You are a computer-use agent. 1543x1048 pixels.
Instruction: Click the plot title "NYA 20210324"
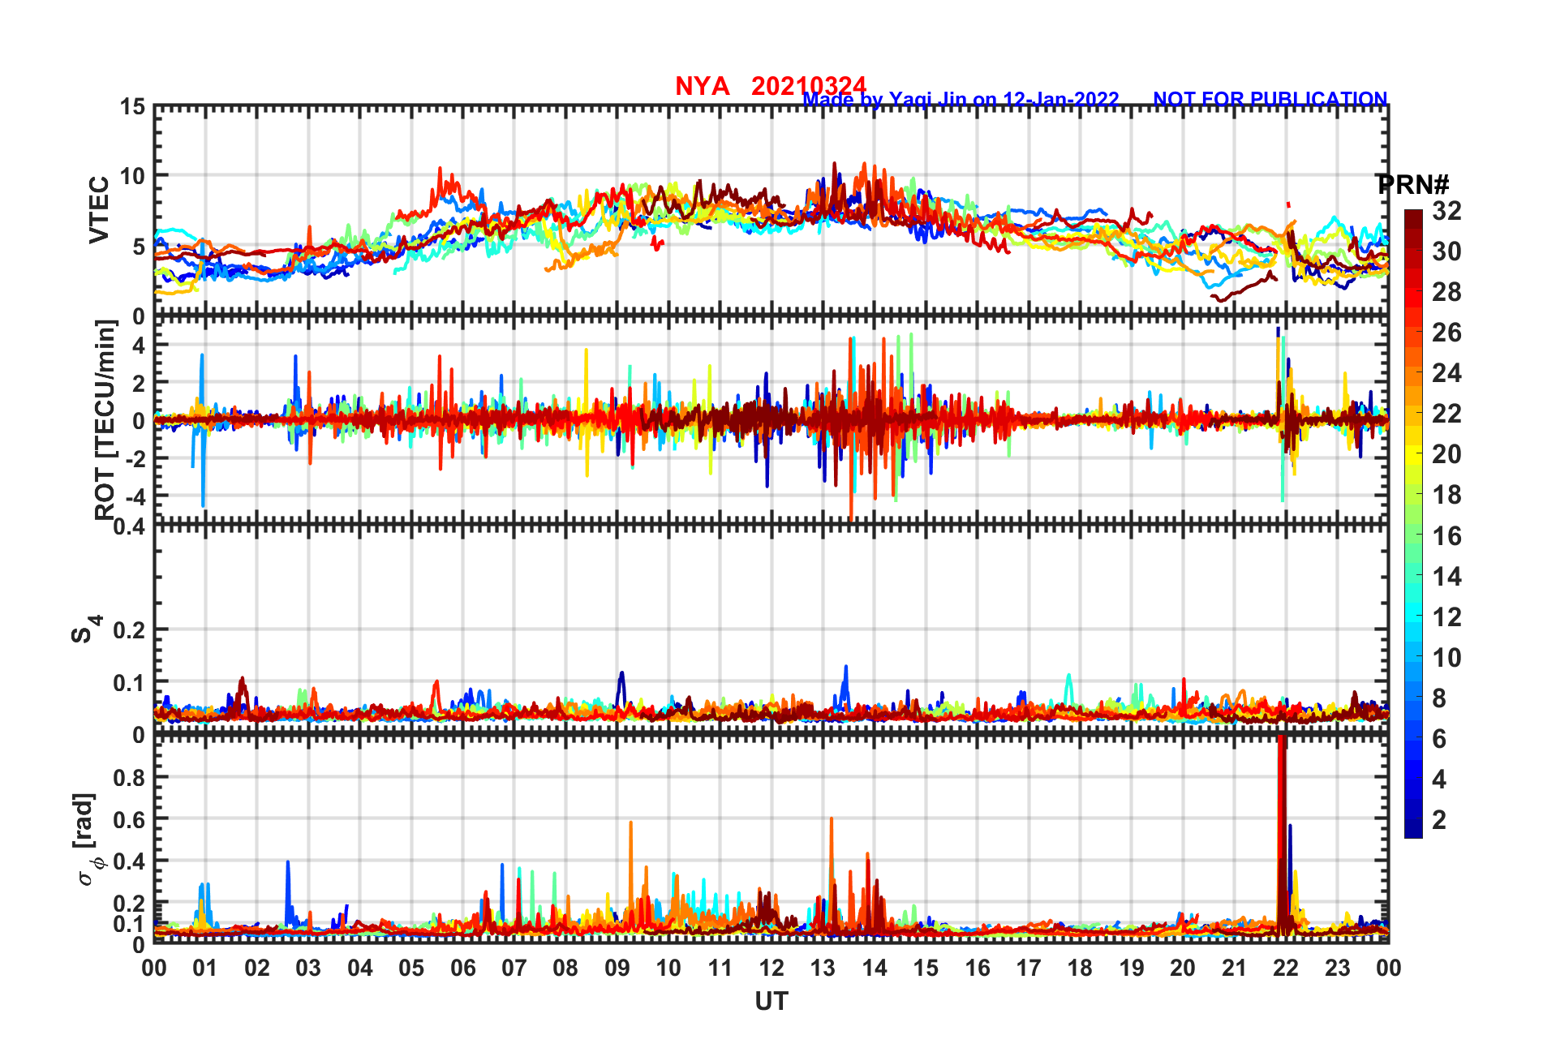tap(771, 86)
